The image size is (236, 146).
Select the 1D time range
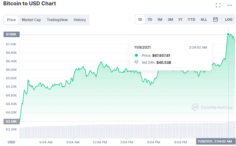[x=140, y=19]
